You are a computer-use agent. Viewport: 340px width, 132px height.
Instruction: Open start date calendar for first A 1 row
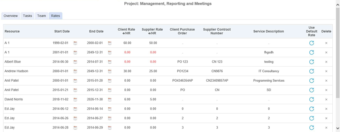coord(75,43)
